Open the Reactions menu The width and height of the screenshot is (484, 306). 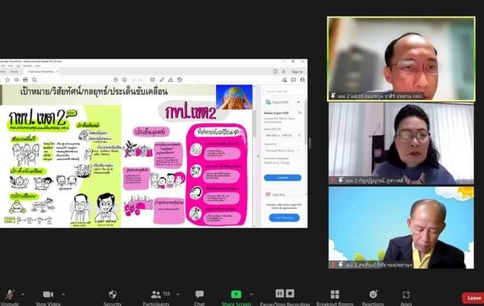coord(373,295)
